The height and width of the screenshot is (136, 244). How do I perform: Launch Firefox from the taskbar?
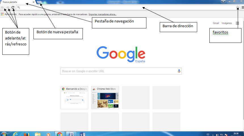pyautogui.click(x=26, y=134)
